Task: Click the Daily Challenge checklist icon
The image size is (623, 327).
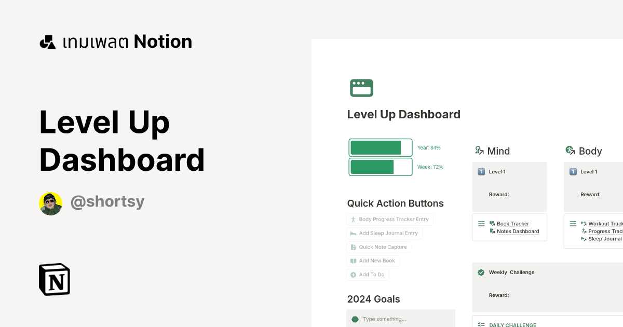Action: [x=480, y=324]
